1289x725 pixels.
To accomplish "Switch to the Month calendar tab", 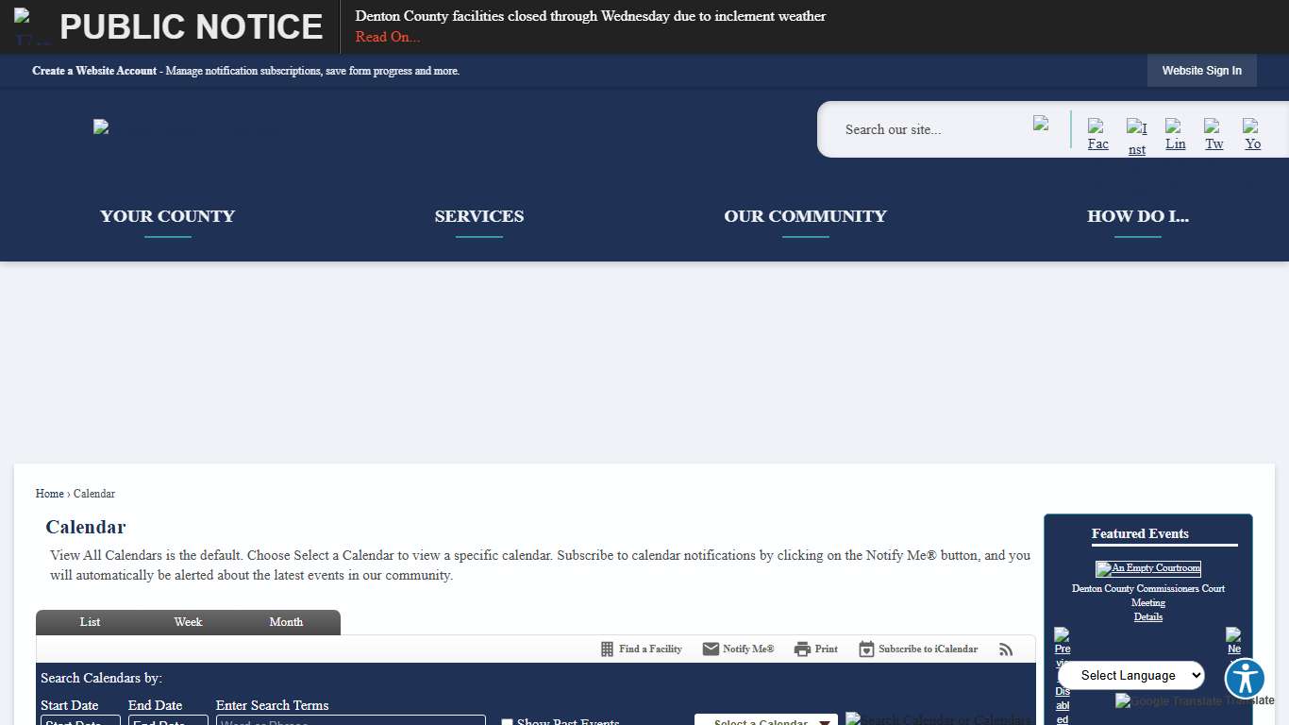I will click(286, 622).
